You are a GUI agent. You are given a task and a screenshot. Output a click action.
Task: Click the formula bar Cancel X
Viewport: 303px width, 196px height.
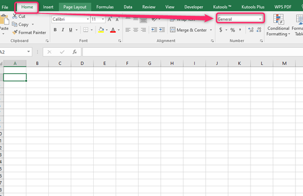point(49,52)
